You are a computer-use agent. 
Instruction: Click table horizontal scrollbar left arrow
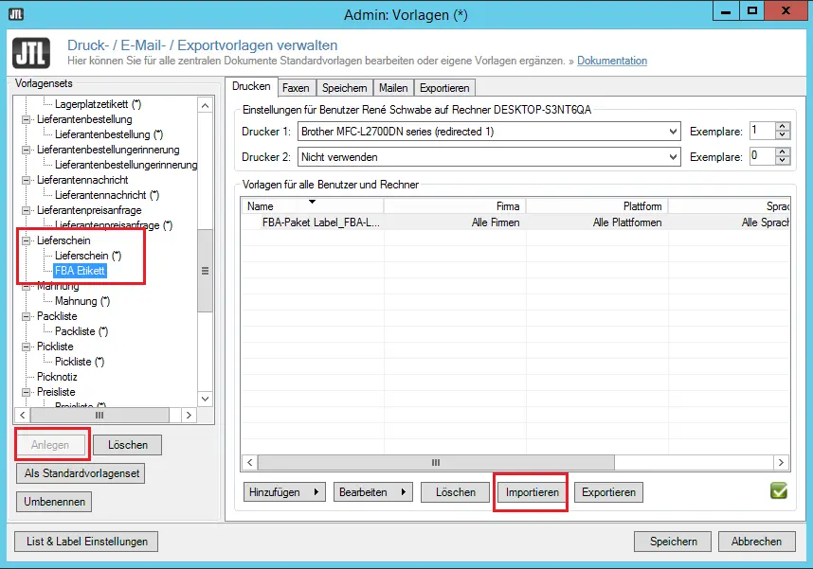[x=250, y=462]
